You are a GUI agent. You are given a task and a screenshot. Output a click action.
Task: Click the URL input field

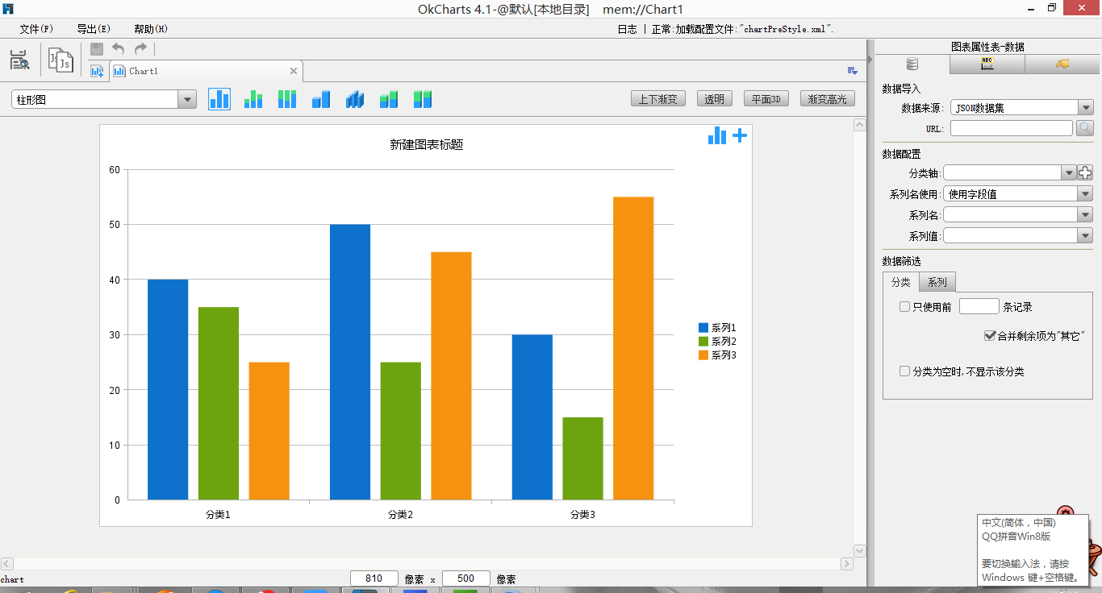tap(1012, 128)
